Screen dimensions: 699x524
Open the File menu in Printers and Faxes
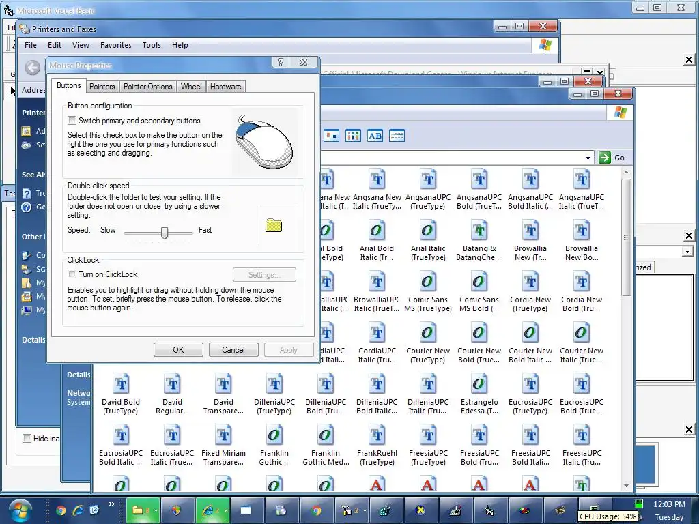coord(31,45)
